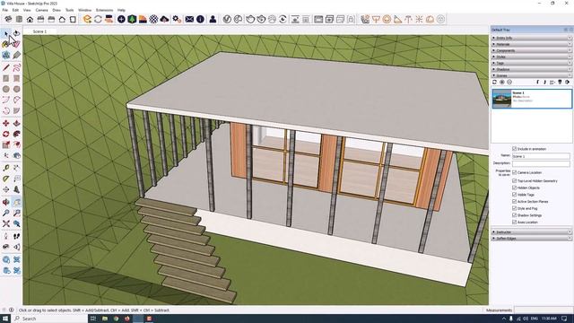Select the Zoom magnifier tool
Image resolution: width=574 pixels, height=323 pixels.
click(x=6, y=213)
